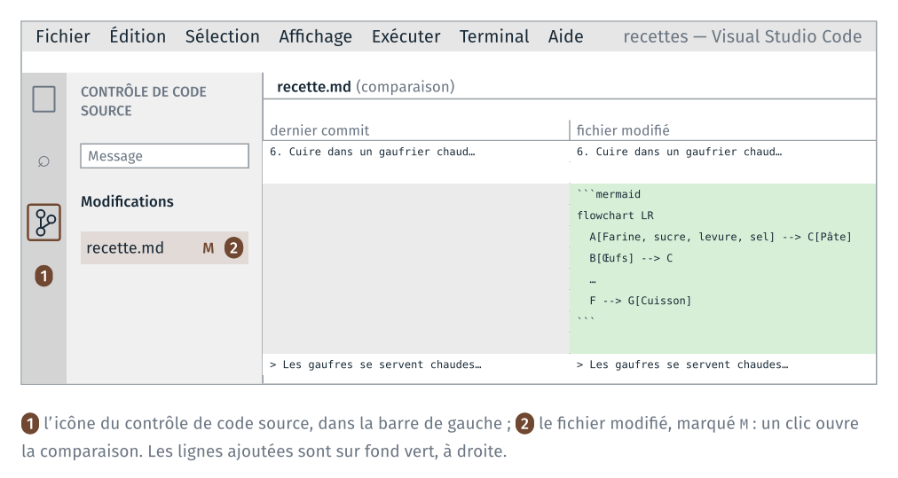
Task: Click the commit Message input field
Action: click(x=164, y=156)
